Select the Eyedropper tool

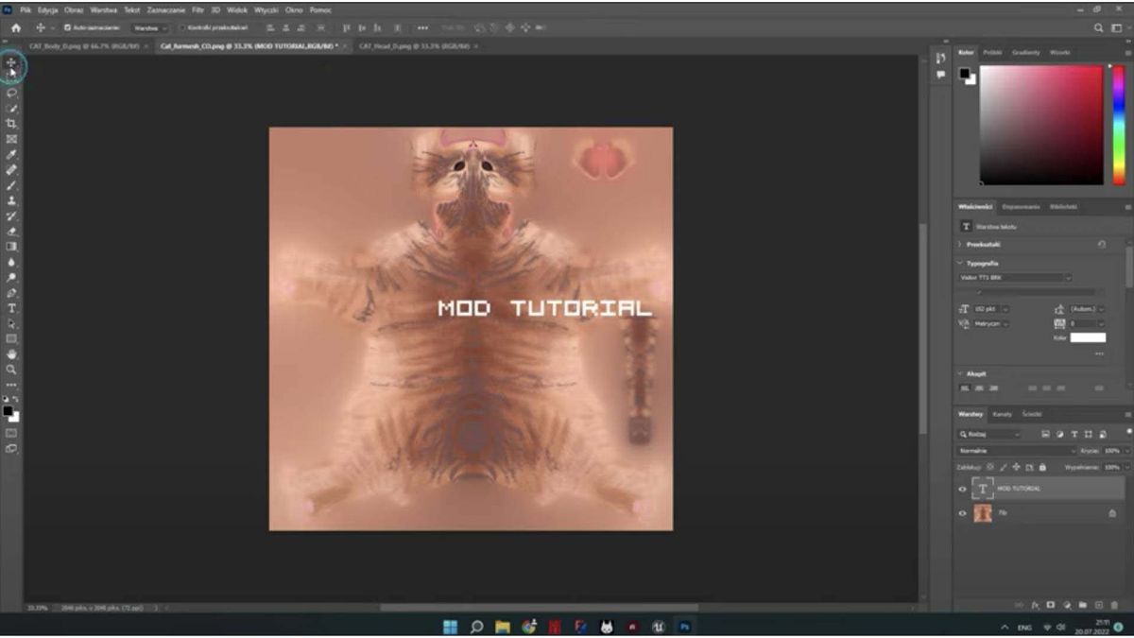(x=11, y=155)
